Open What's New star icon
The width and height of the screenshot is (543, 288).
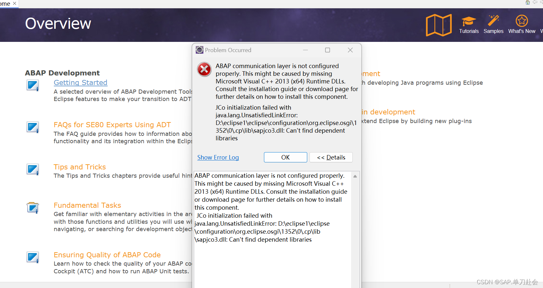522,21
